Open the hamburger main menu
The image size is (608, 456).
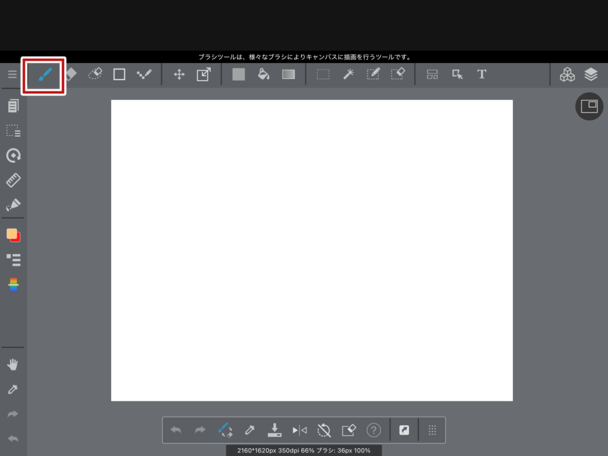point(12,74)
